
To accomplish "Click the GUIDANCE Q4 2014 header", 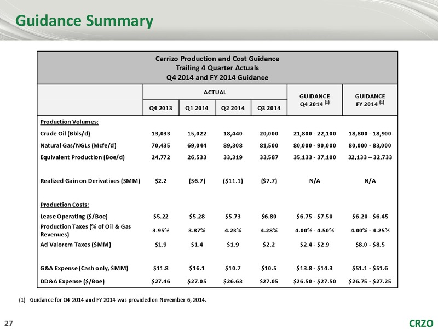I will [x=314, y=100].
